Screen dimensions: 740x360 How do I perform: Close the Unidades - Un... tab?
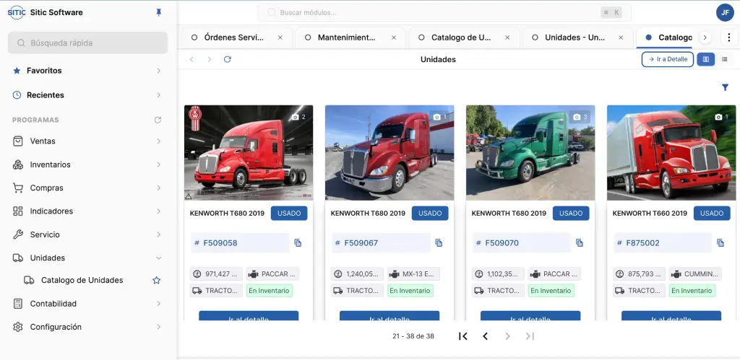coord(621,38)
